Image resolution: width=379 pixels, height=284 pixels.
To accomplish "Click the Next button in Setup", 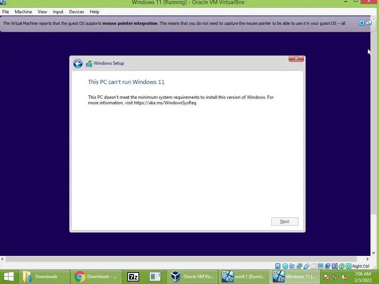I will (x=285, y=222).
